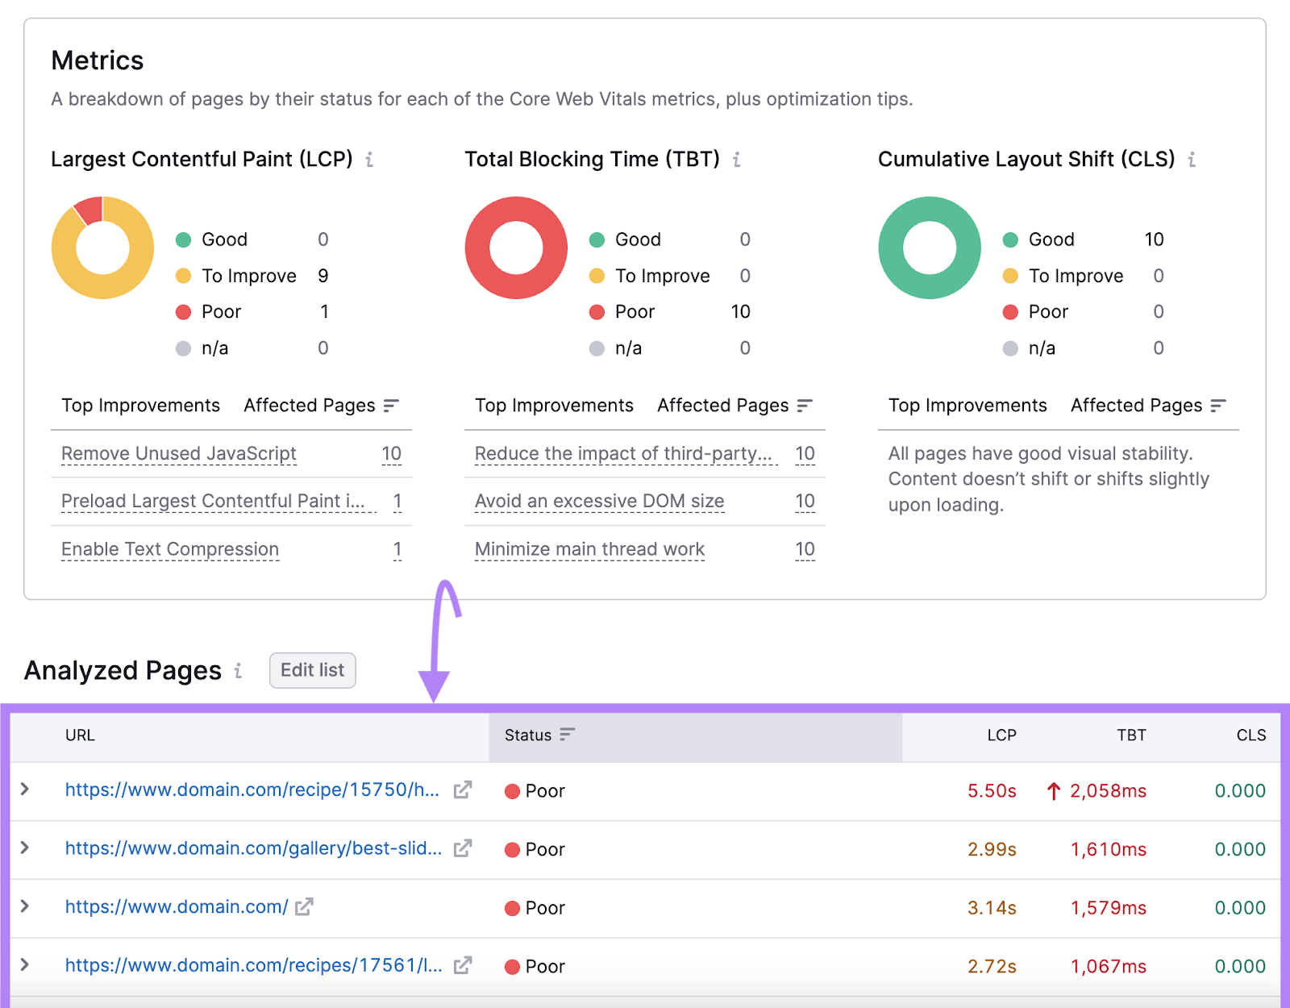Sort TBT Affected Pages using the sort icon
Image resolution: width=1290 pixels, height=1008 pixels.
point(804,406)
